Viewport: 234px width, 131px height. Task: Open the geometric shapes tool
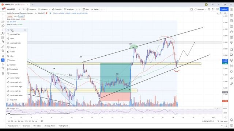[x=3, y=26]
